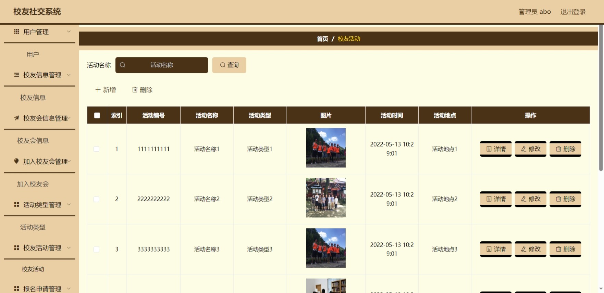Click 退出登录 to log out
The height and width of the screenshot is (293, 604).
click(x=573, y=12)
